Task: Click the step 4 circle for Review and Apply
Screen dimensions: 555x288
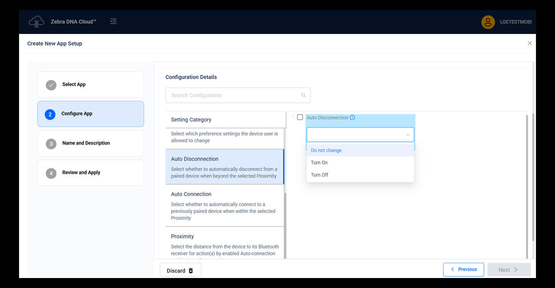Action: pos(51,173)
